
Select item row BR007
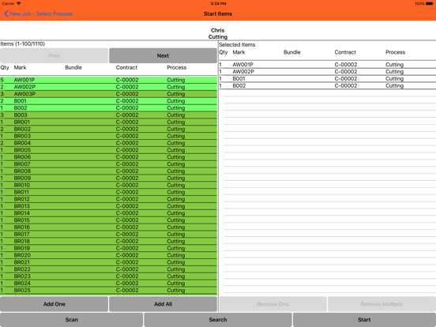click(x=108, y=164)
